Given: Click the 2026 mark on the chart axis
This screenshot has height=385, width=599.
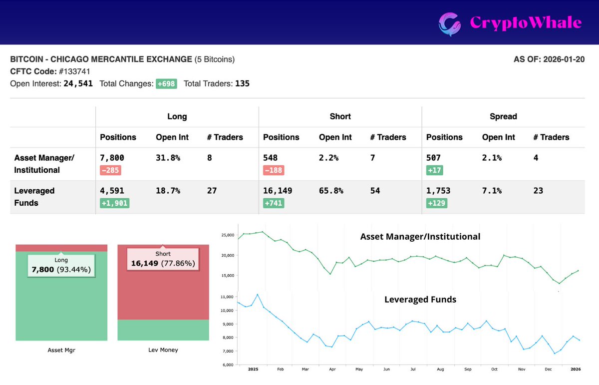Looking at the screenshot, I should pyautogui.click(x=575, y=369).
